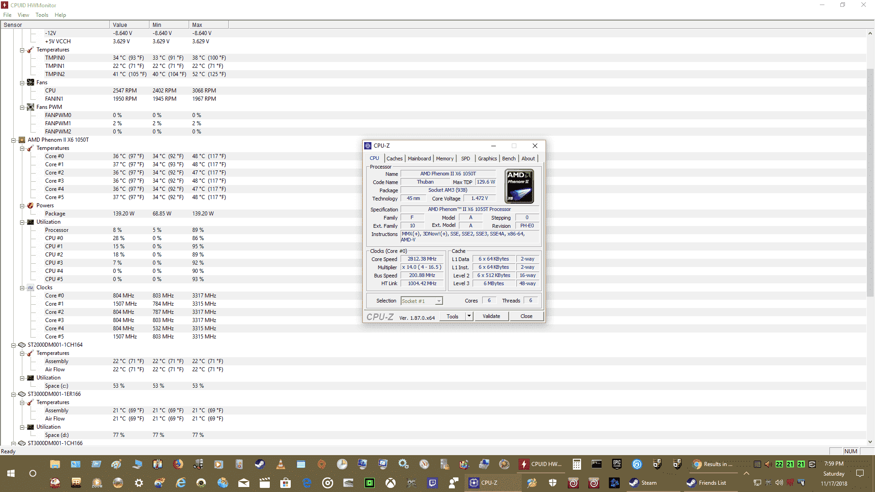
Task: Collapse the ST2000DM001-1CH164 drive node
Action: 14,345
